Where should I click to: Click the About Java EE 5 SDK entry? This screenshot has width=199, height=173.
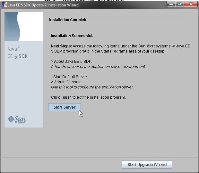(71, 62)
